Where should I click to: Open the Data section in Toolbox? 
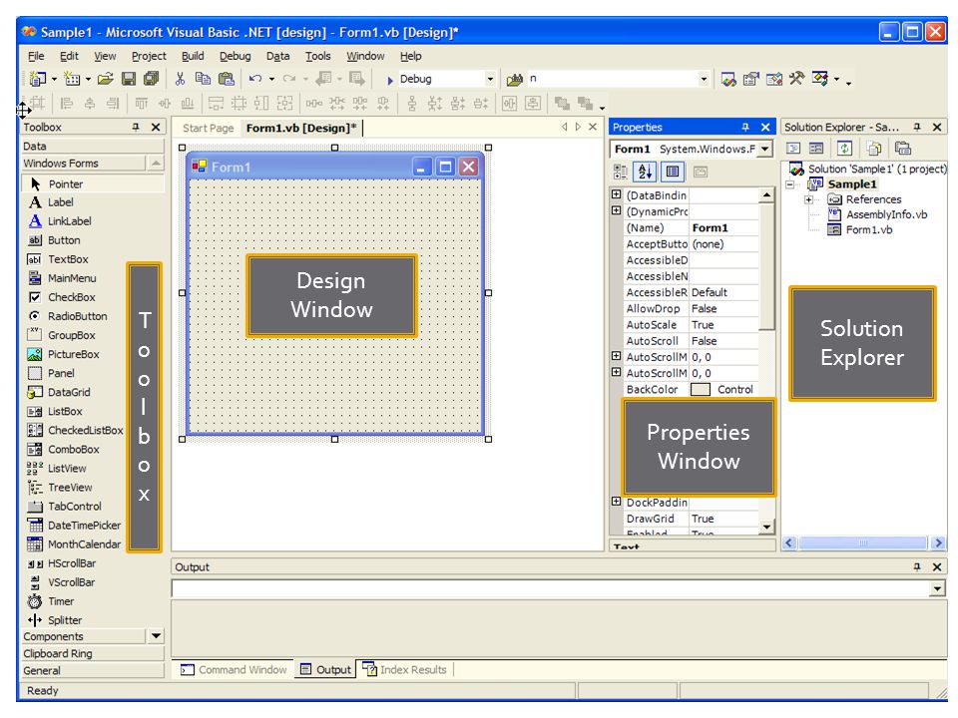pyautogui.click(x=93, y=146)
